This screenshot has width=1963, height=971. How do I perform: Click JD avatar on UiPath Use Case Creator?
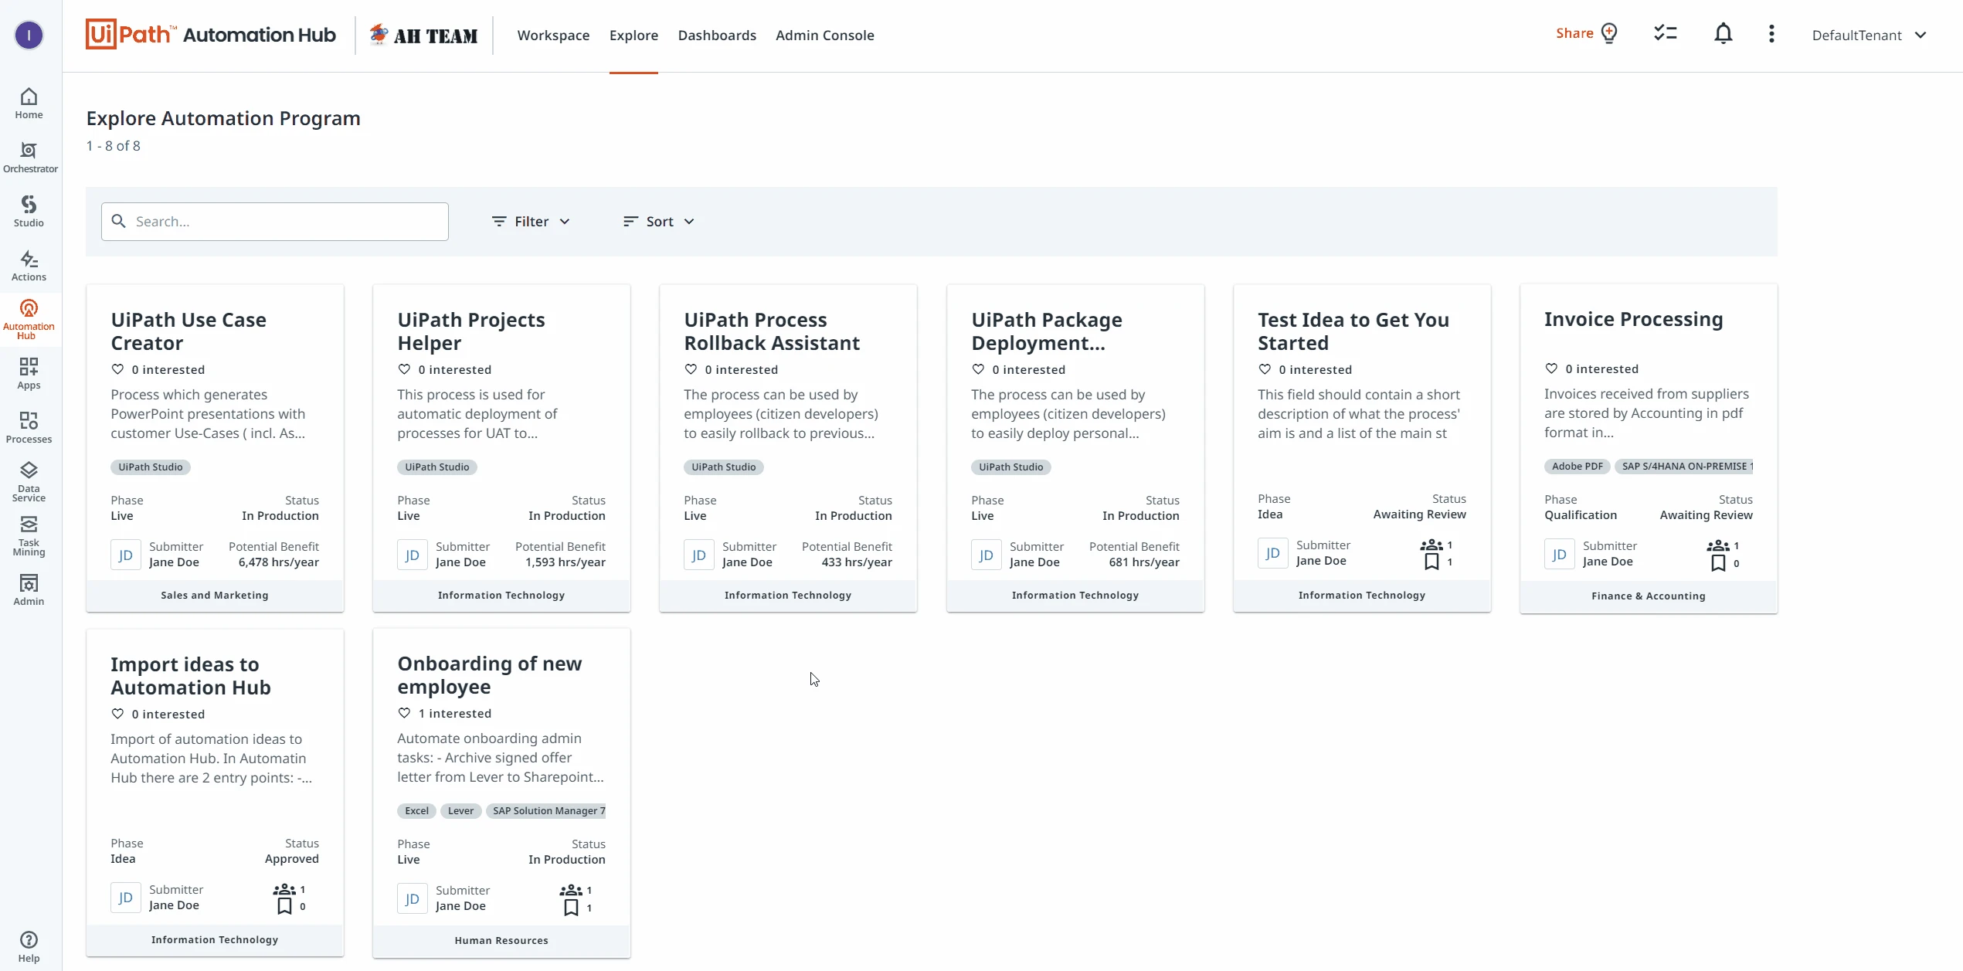tap(125, 555)
